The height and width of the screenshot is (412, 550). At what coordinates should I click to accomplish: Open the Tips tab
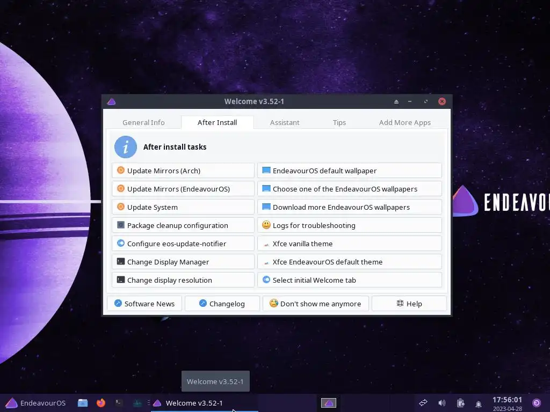(x=339, y=123)
